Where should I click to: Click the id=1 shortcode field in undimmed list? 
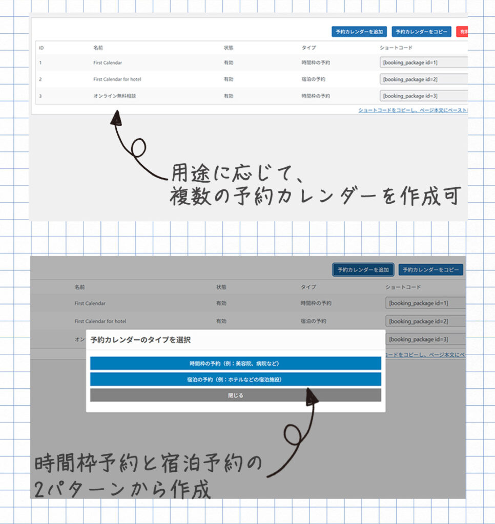point(423,63)
